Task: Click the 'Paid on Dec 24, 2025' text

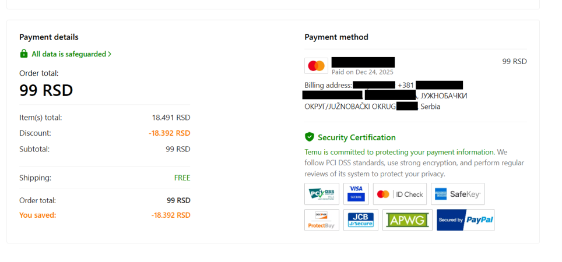Action: [363, 72]
